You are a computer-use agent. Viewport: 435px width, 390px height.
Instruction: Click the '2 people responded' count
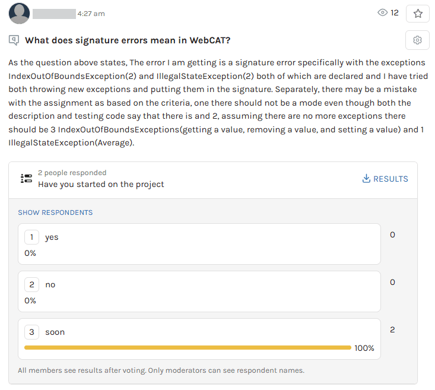tap(72, 173)
